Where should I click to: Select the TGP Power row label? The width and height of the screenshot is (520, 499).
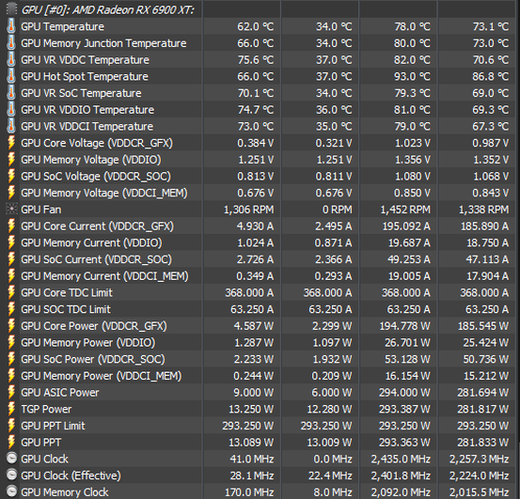46,409
